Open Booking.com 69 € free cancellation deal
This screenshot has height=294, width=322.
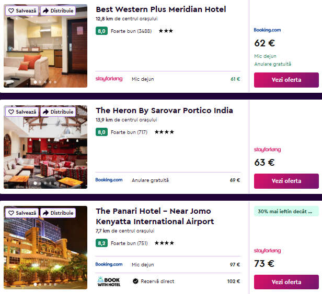point(168,180)
